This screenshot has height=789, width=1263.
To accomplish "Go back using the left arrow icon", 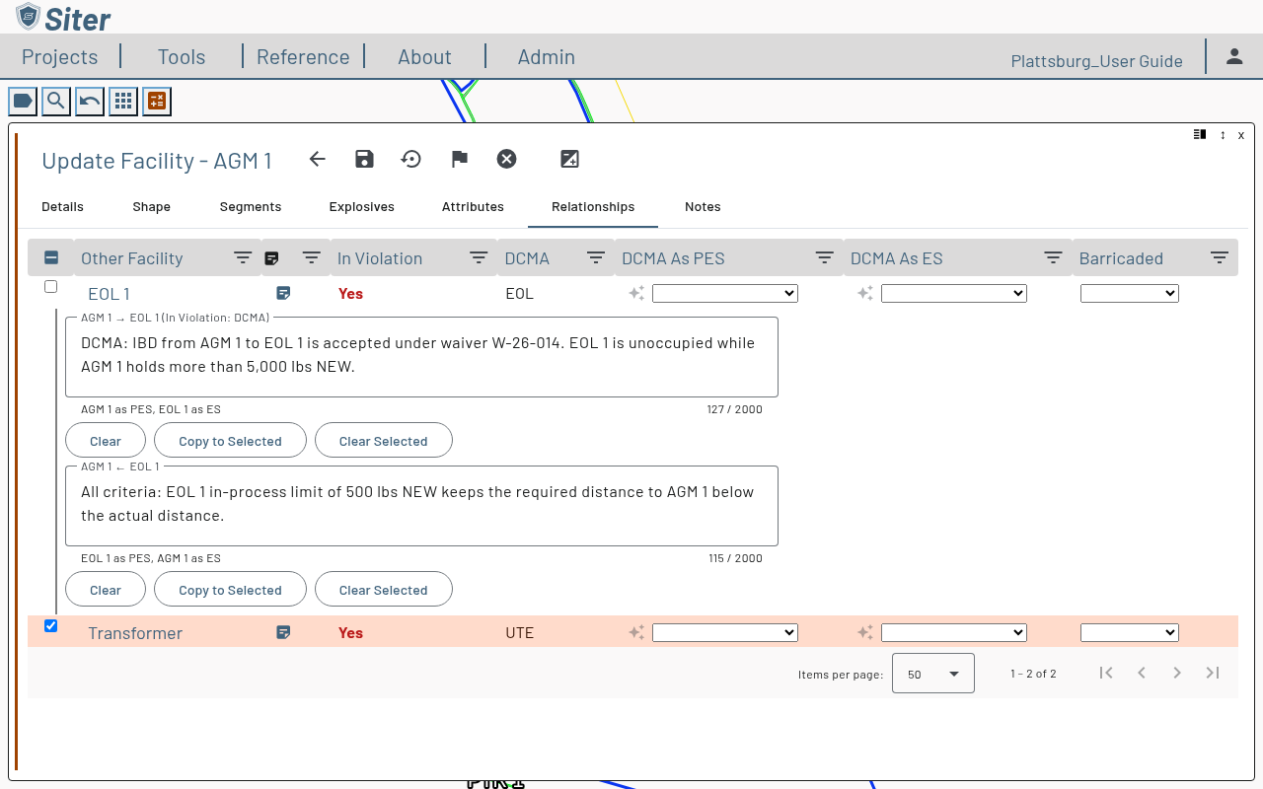I will pyautogui.click(x=317, y=159).
